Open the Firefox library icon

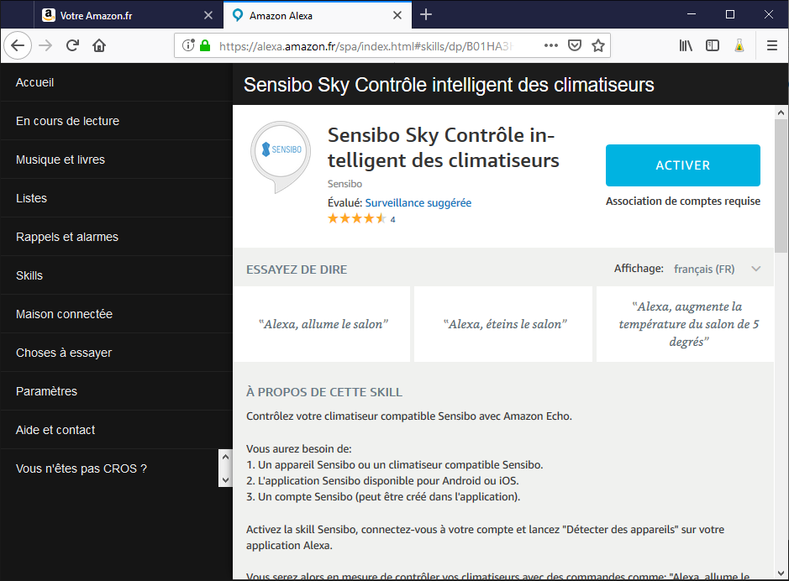pyautogui.click(x=686, y=46)
